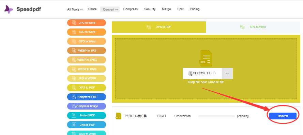
Task: Expand the Convert menu
Action: [x=110, y=9]
